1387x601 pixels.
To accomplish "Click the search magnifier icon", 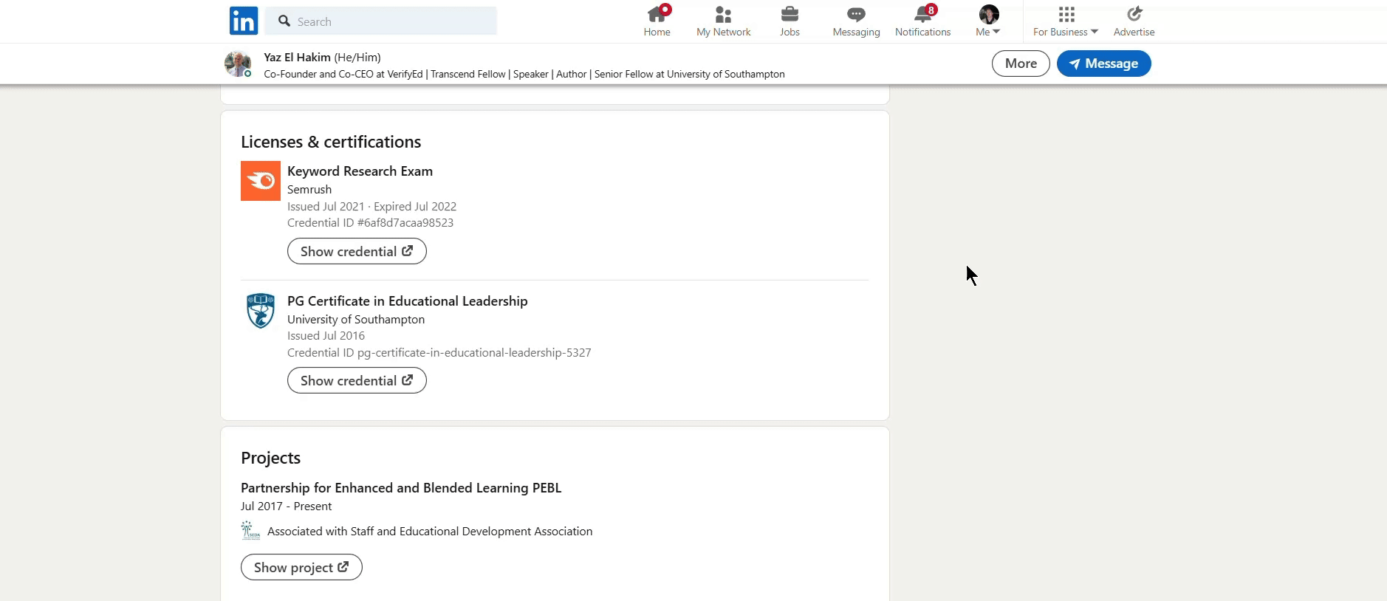I will tap(284, 21).
